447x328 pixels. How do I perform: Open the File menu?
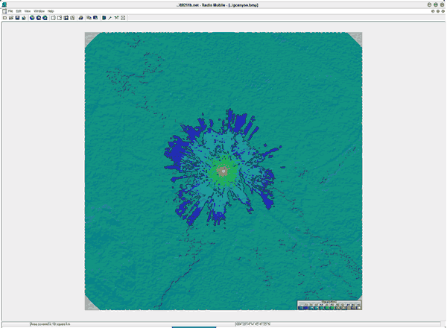10,11
